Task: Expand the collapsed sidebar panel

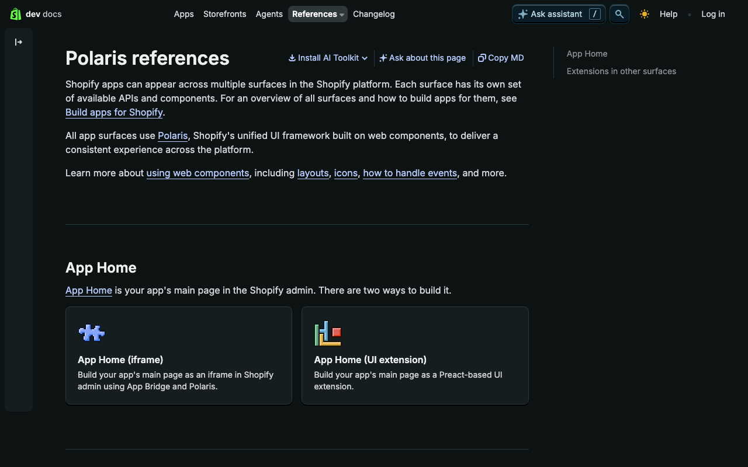Action: 19,42
